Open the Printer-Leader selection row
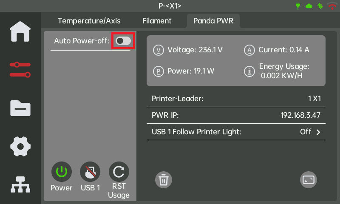Screen dimensions: 340x204 (236, 99)
